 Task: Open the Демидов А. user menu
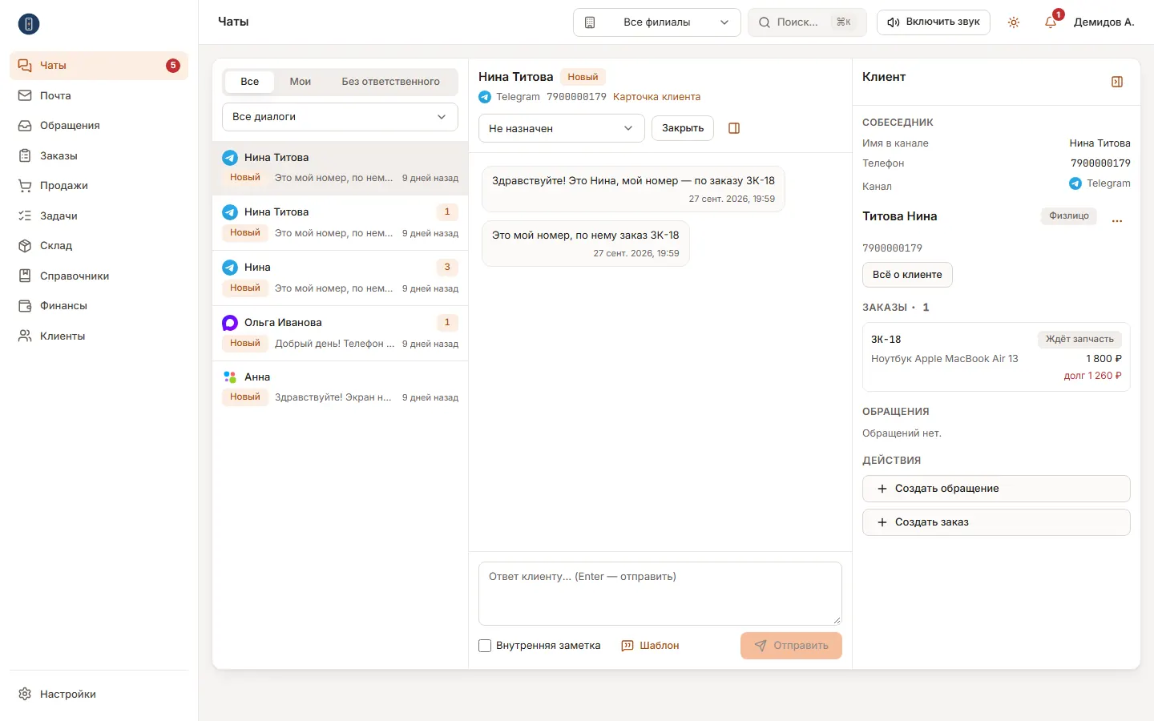(x=1104, y=22)
